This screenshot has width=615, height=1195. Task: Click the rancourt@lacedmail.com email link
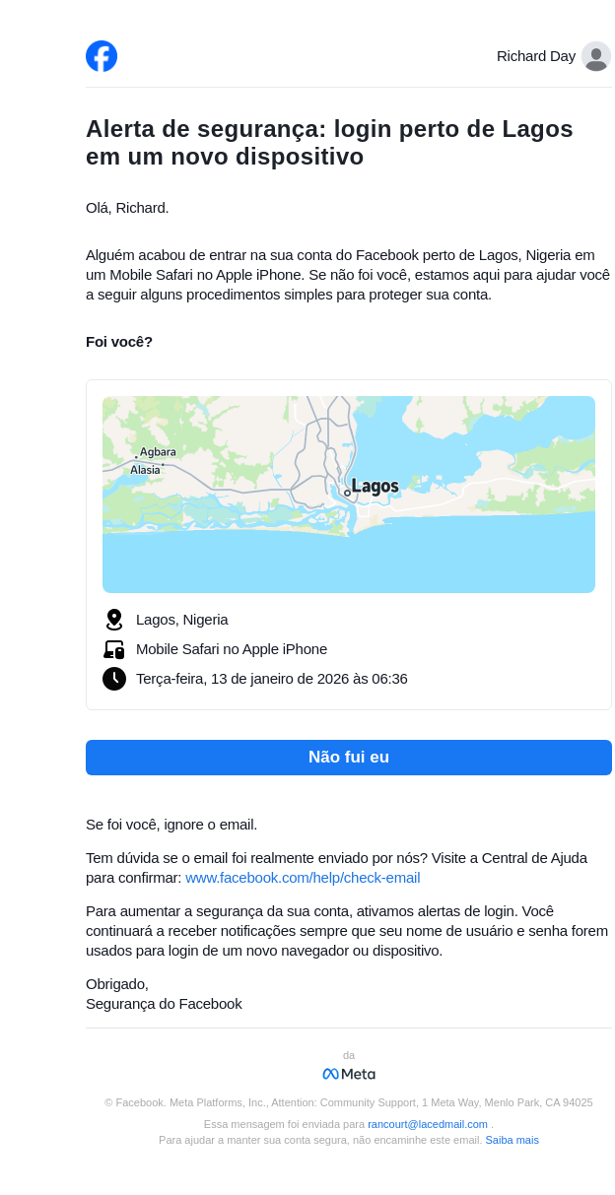428,1124
